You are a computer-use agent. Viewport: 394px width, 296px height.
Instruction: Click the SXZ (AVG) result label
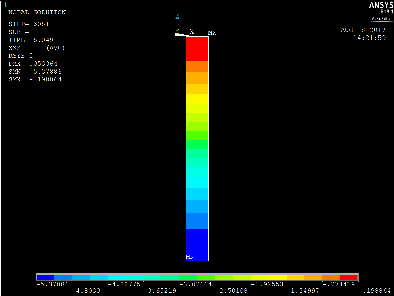(x=37, y=48)
